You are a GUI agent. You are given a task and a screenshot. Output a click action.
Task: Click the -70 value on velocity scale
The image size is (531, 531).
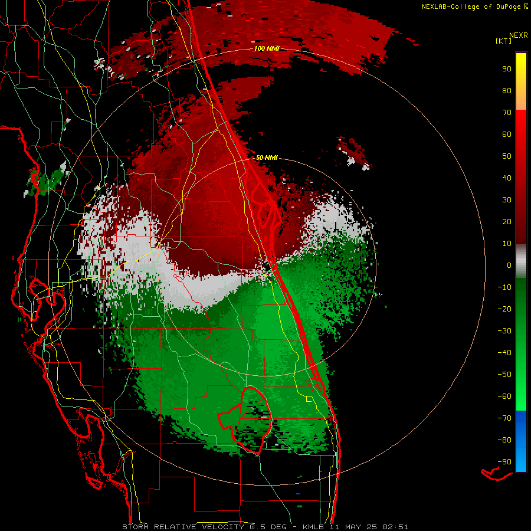(x=504, y=418)
